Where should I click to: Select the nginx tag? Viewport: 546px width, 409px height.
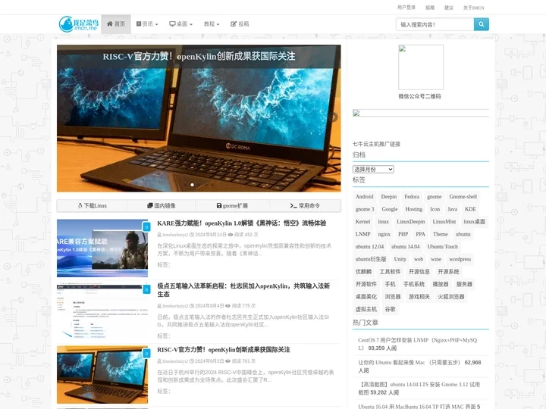384,234
